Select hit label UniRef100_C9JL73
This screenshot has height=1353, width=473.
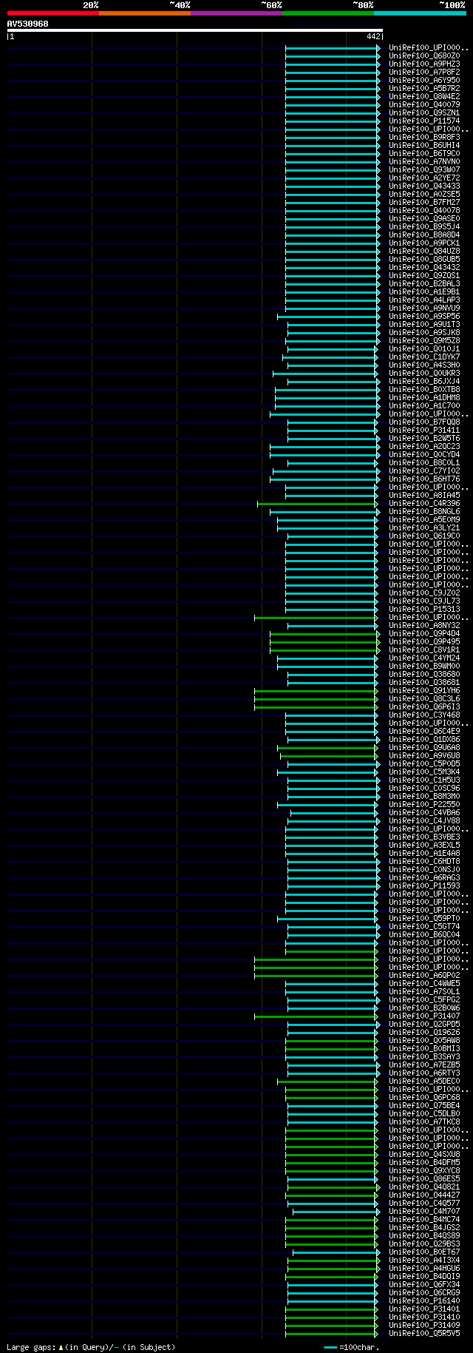[424, 601]
